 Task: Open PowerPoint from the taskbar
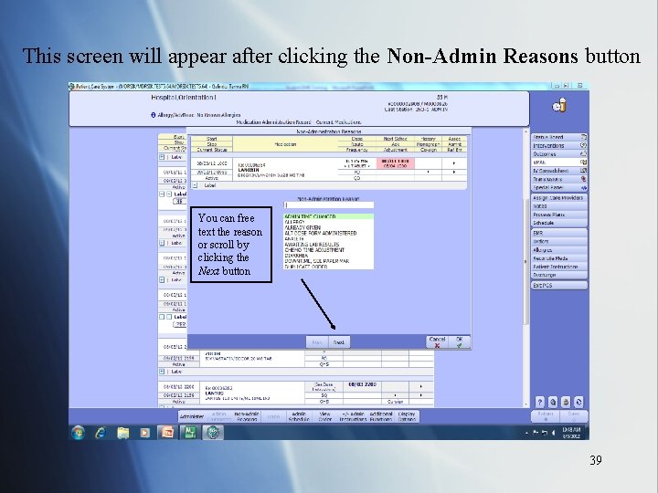pos(168,432)
